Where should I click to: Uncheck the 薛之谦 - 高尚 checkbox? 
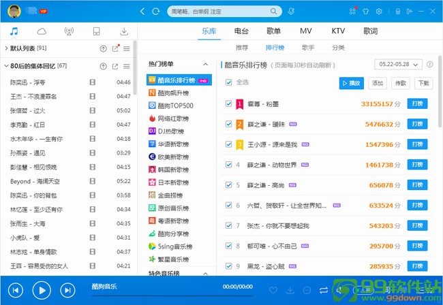(228, 185)
